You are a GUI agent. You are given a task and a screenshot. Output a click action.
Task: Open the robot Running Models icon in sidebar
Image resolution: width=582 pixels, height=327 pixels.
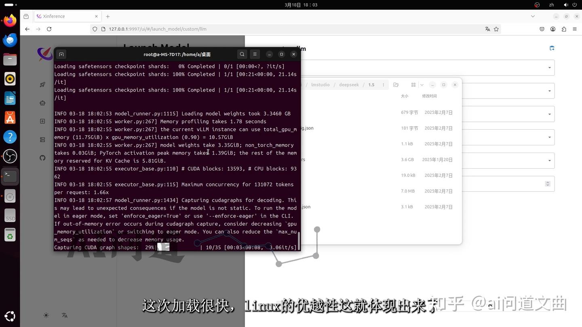(42, 103)
